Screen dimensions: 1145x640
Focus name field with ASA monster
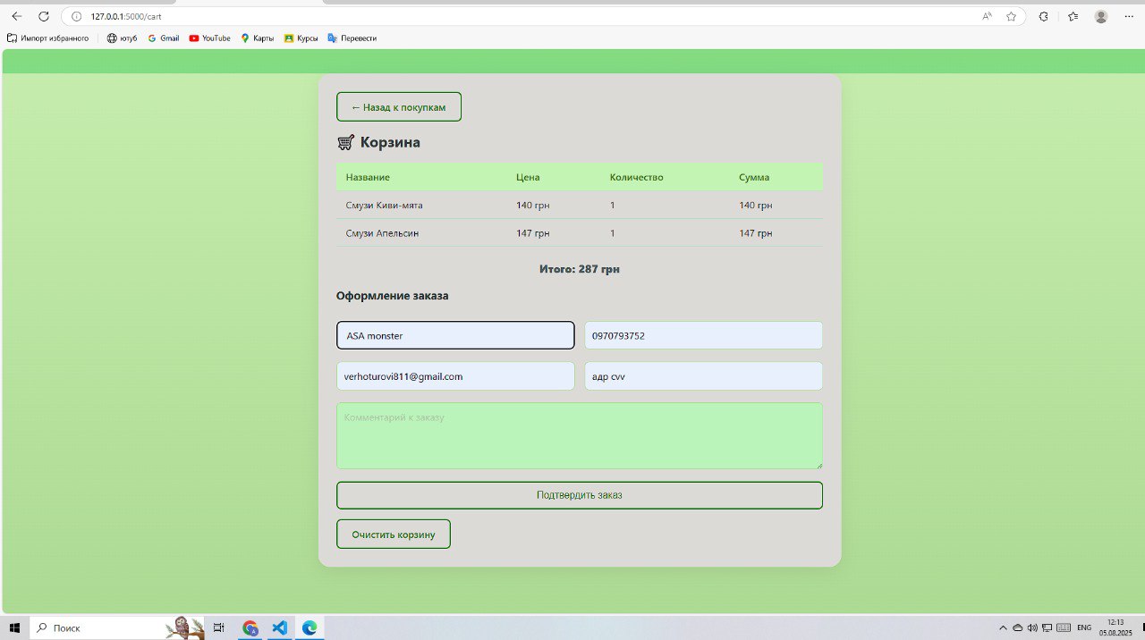455,335
